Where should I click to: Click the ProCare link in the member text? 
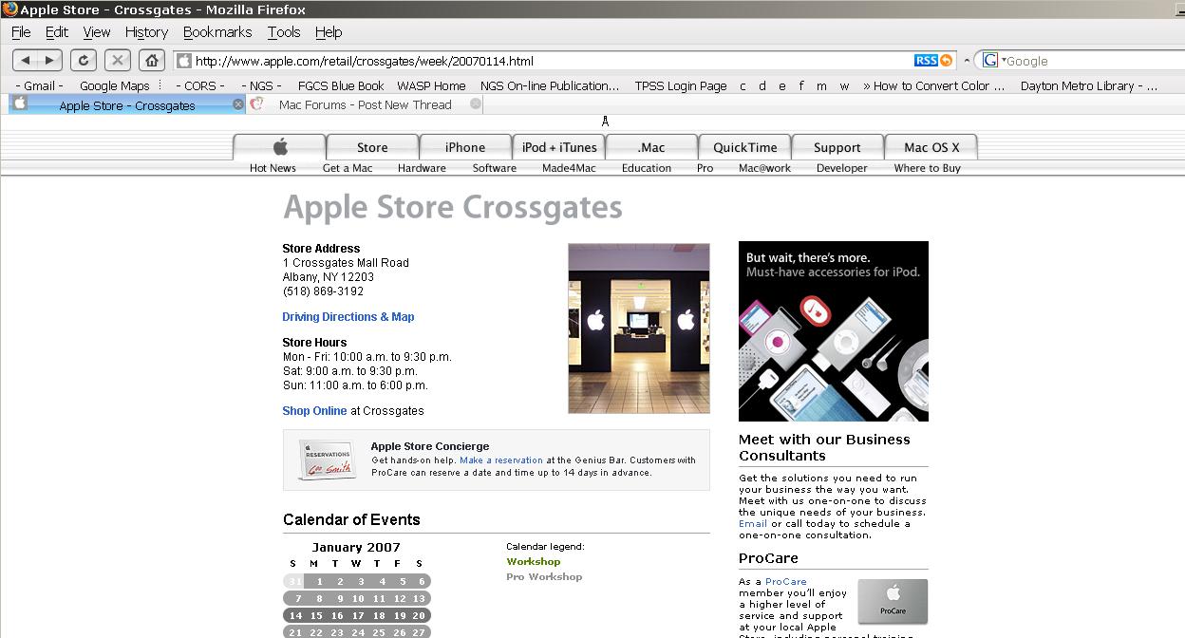[786, 582]
